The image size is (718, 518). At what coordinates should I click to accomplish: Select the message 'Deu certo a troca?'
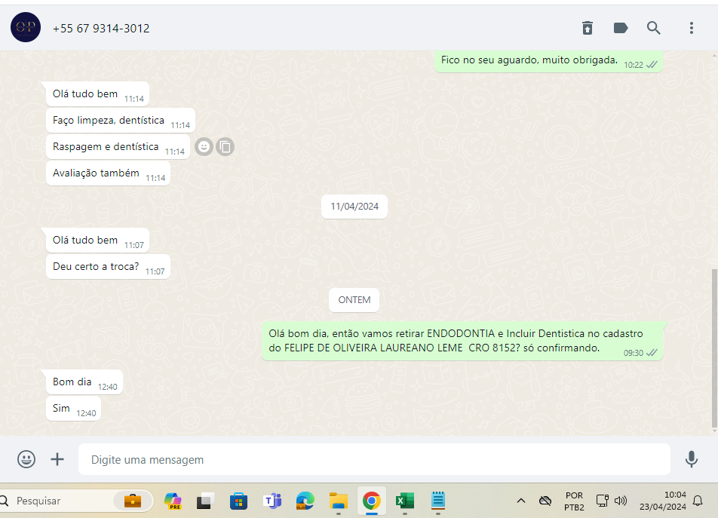(109, 267)
